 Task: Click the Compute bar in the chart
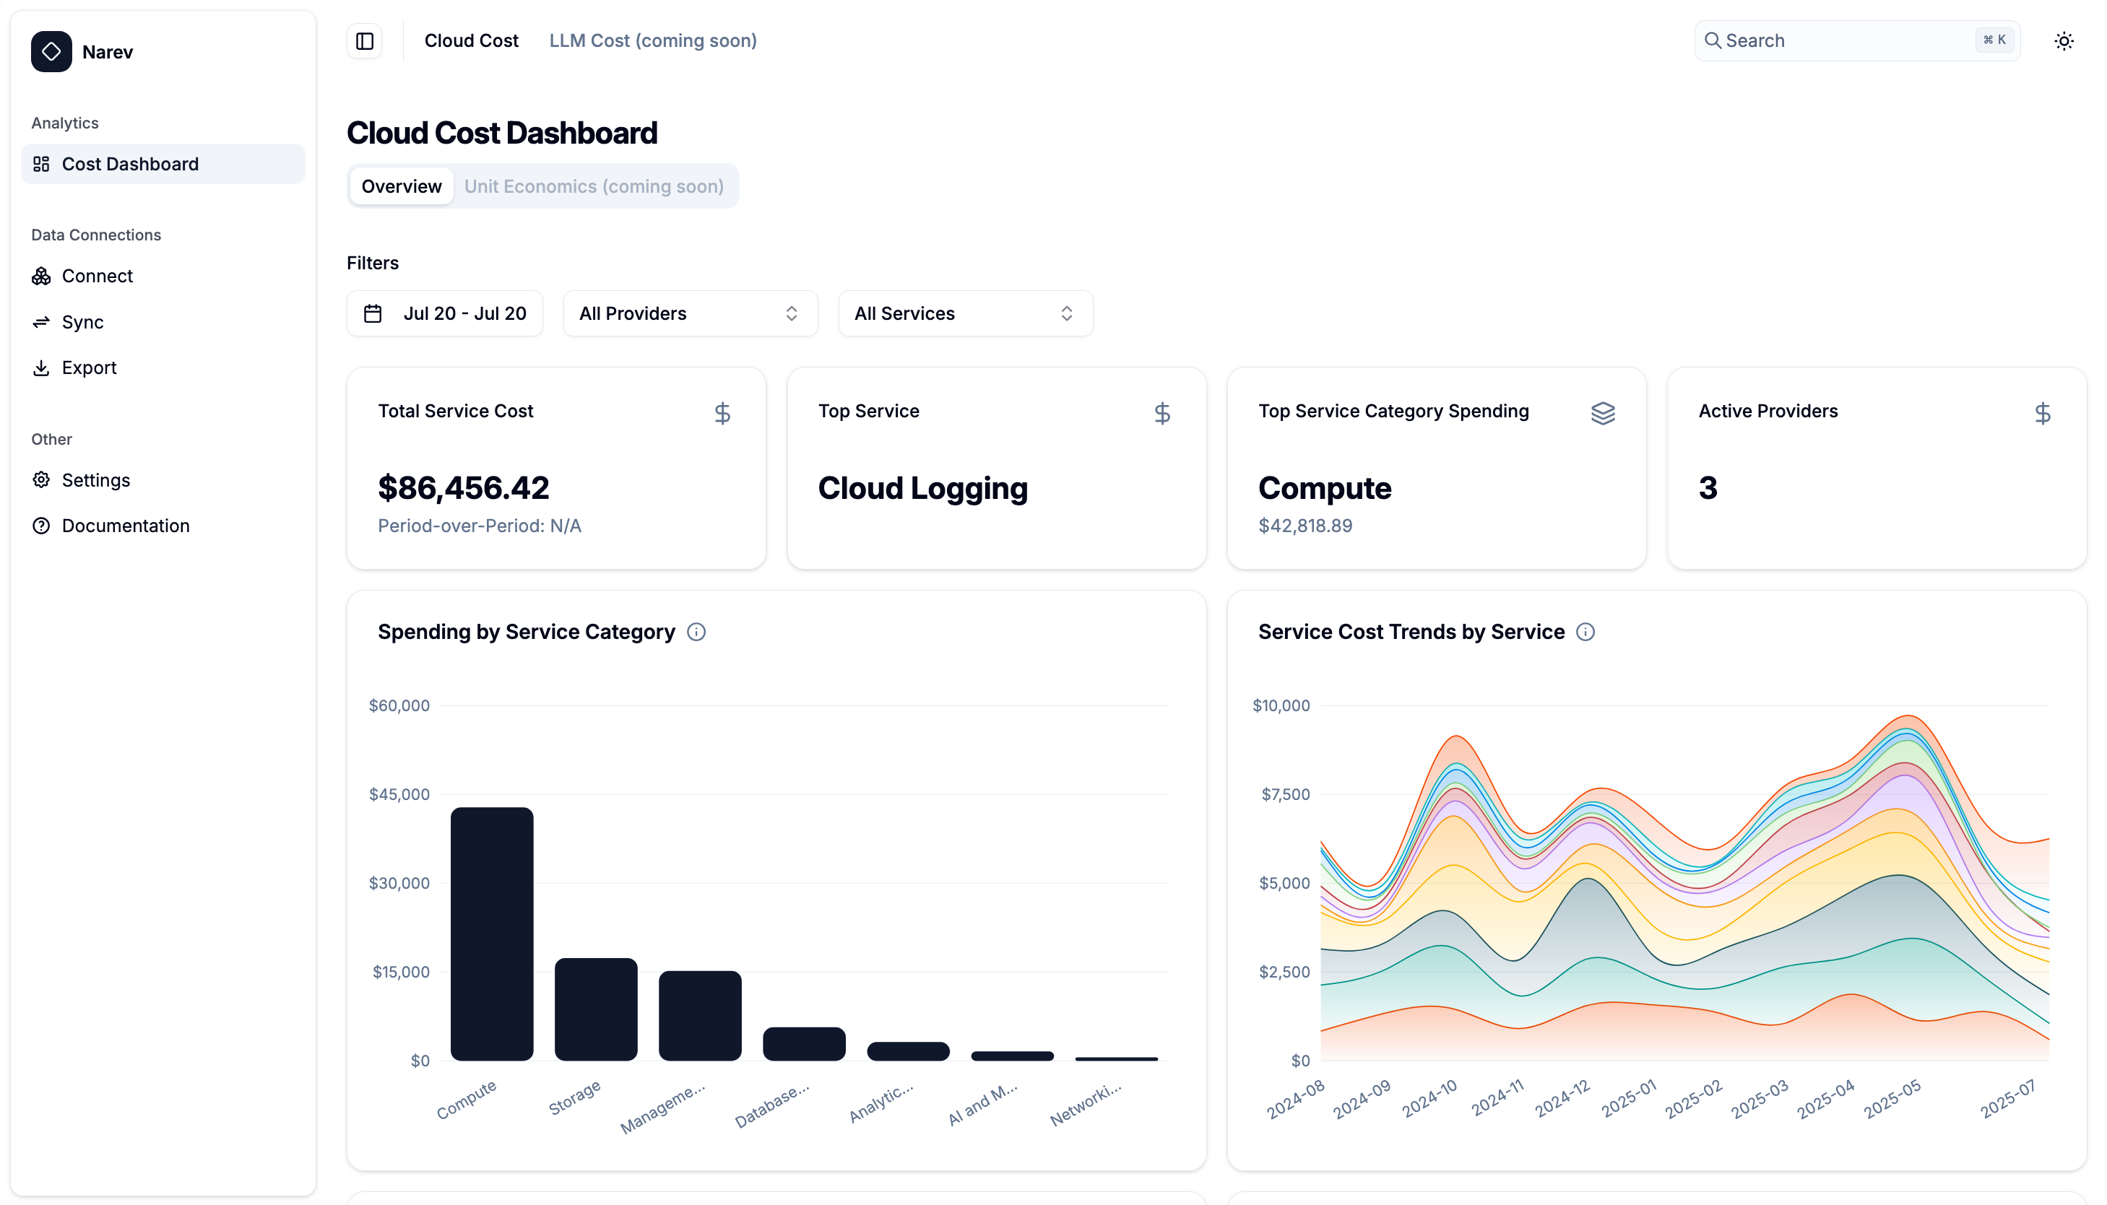492,934
